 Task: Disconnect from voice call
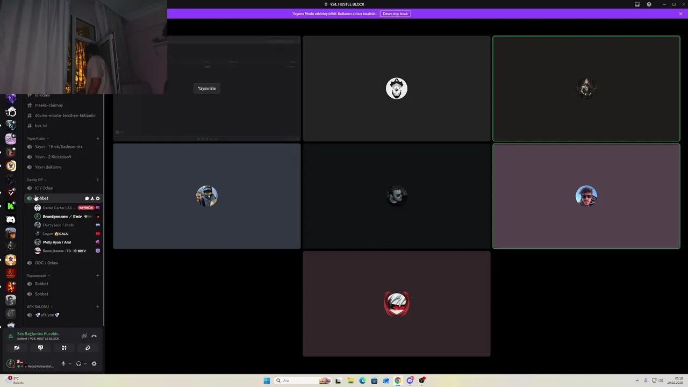(x=94, y=336)
